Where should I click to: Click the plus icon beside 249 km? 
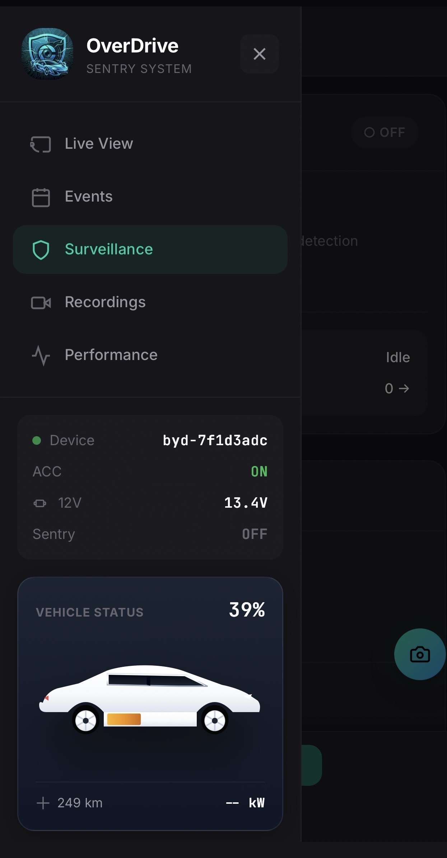point(43,803)
